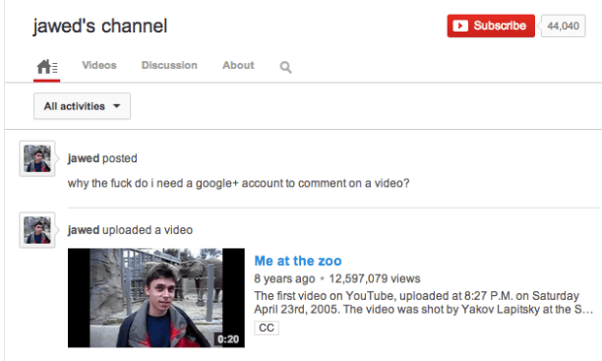This screenshot has height=361, width=602.
Task: Switch to the Videos tab
Action: (x=99, y=65)
